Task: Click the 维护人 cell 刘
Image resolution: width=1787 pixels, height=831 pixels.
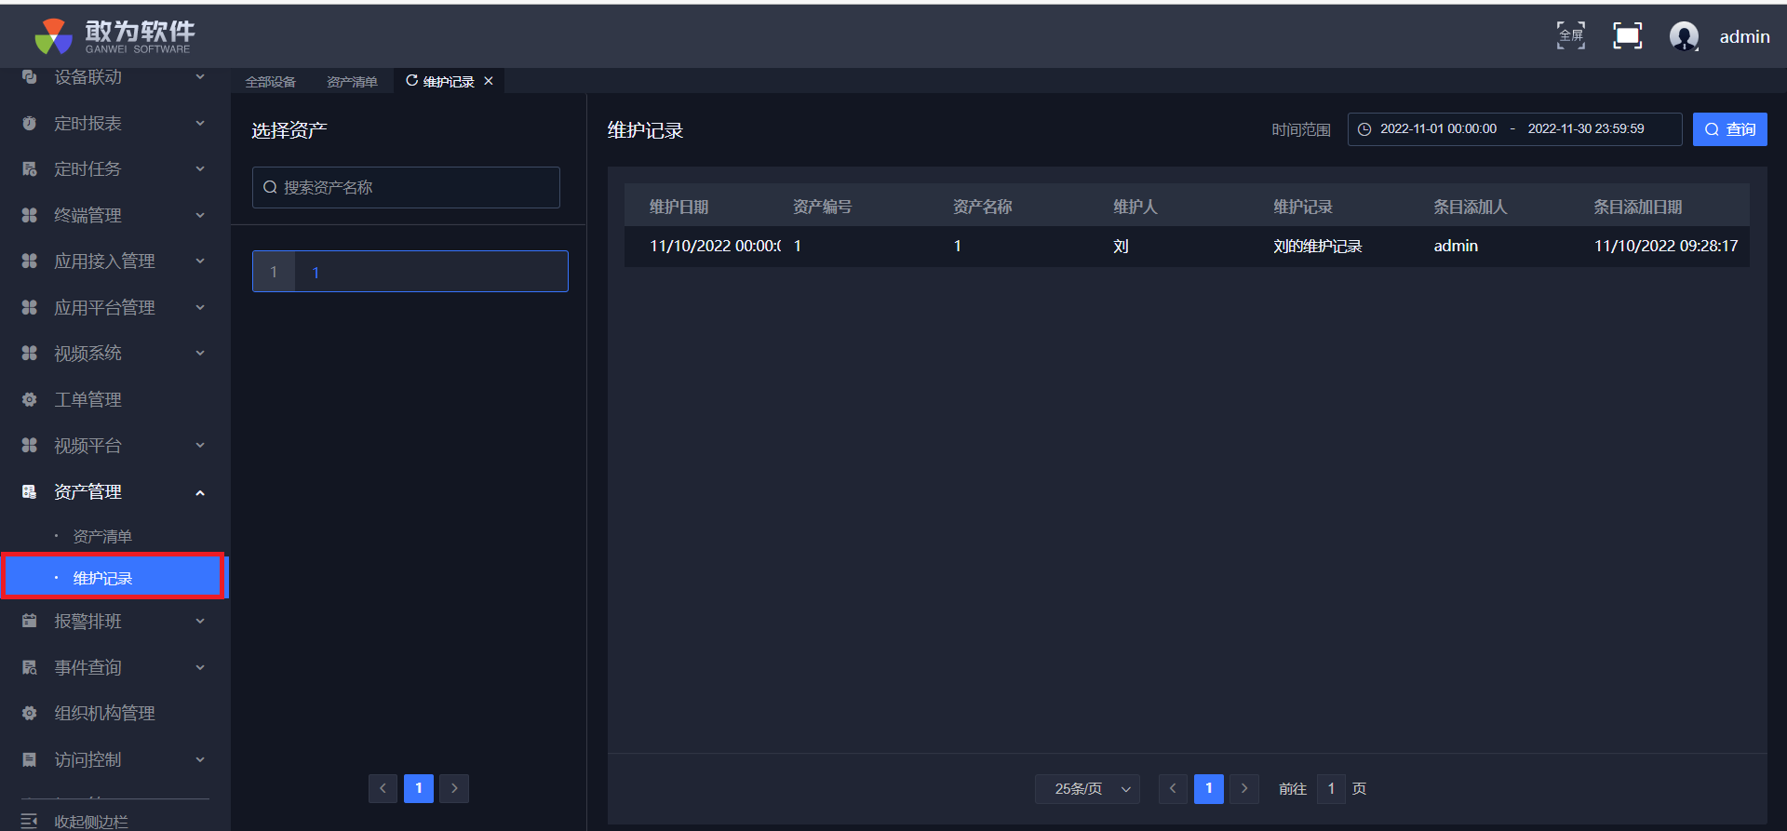Action: click(1121, 247)
